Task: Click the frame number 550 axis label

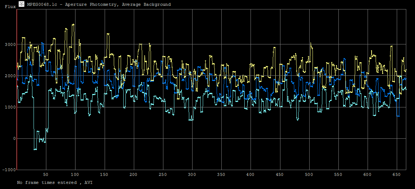Action: coord(338,174)
